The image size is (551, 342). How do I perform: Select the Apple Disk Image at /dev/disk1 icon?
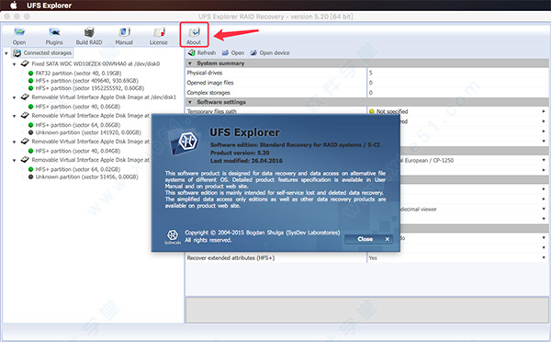click(x=25, y=97)
